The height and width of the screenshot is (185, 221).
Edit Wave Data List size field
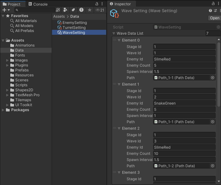[x=213, y=33]
